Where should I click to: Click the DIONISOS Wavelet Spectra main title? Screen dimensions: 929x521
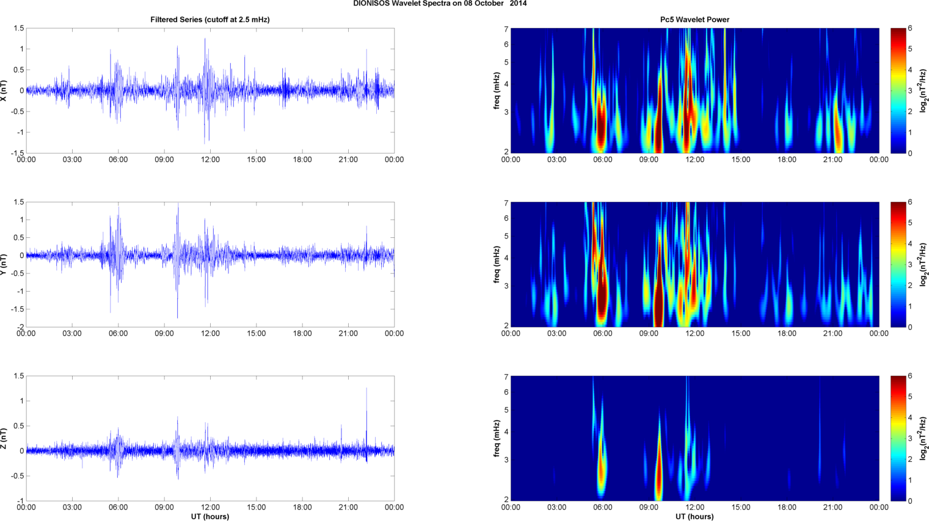click(x=440, y=4)
